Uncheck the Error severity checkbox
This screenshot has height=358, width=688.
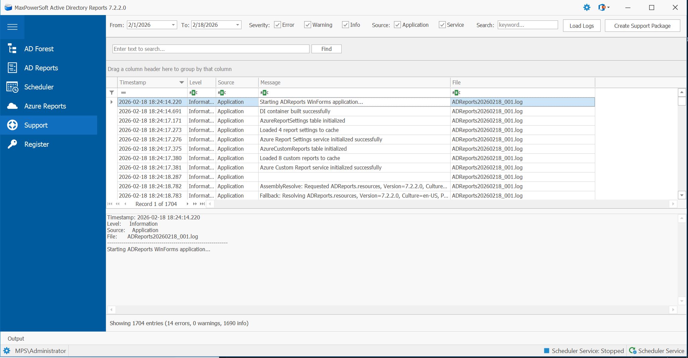point(277,25)
